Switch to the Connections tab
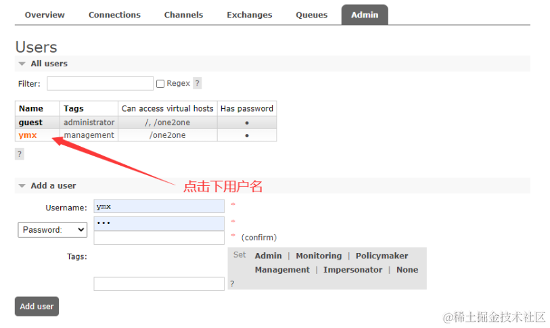This screenshot has height=328, width=550. click(x=114, y=15)
